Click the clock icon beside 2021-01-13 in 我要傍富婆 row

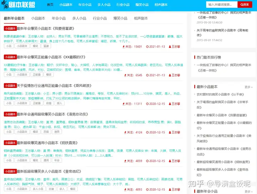[x=147, y=47]
